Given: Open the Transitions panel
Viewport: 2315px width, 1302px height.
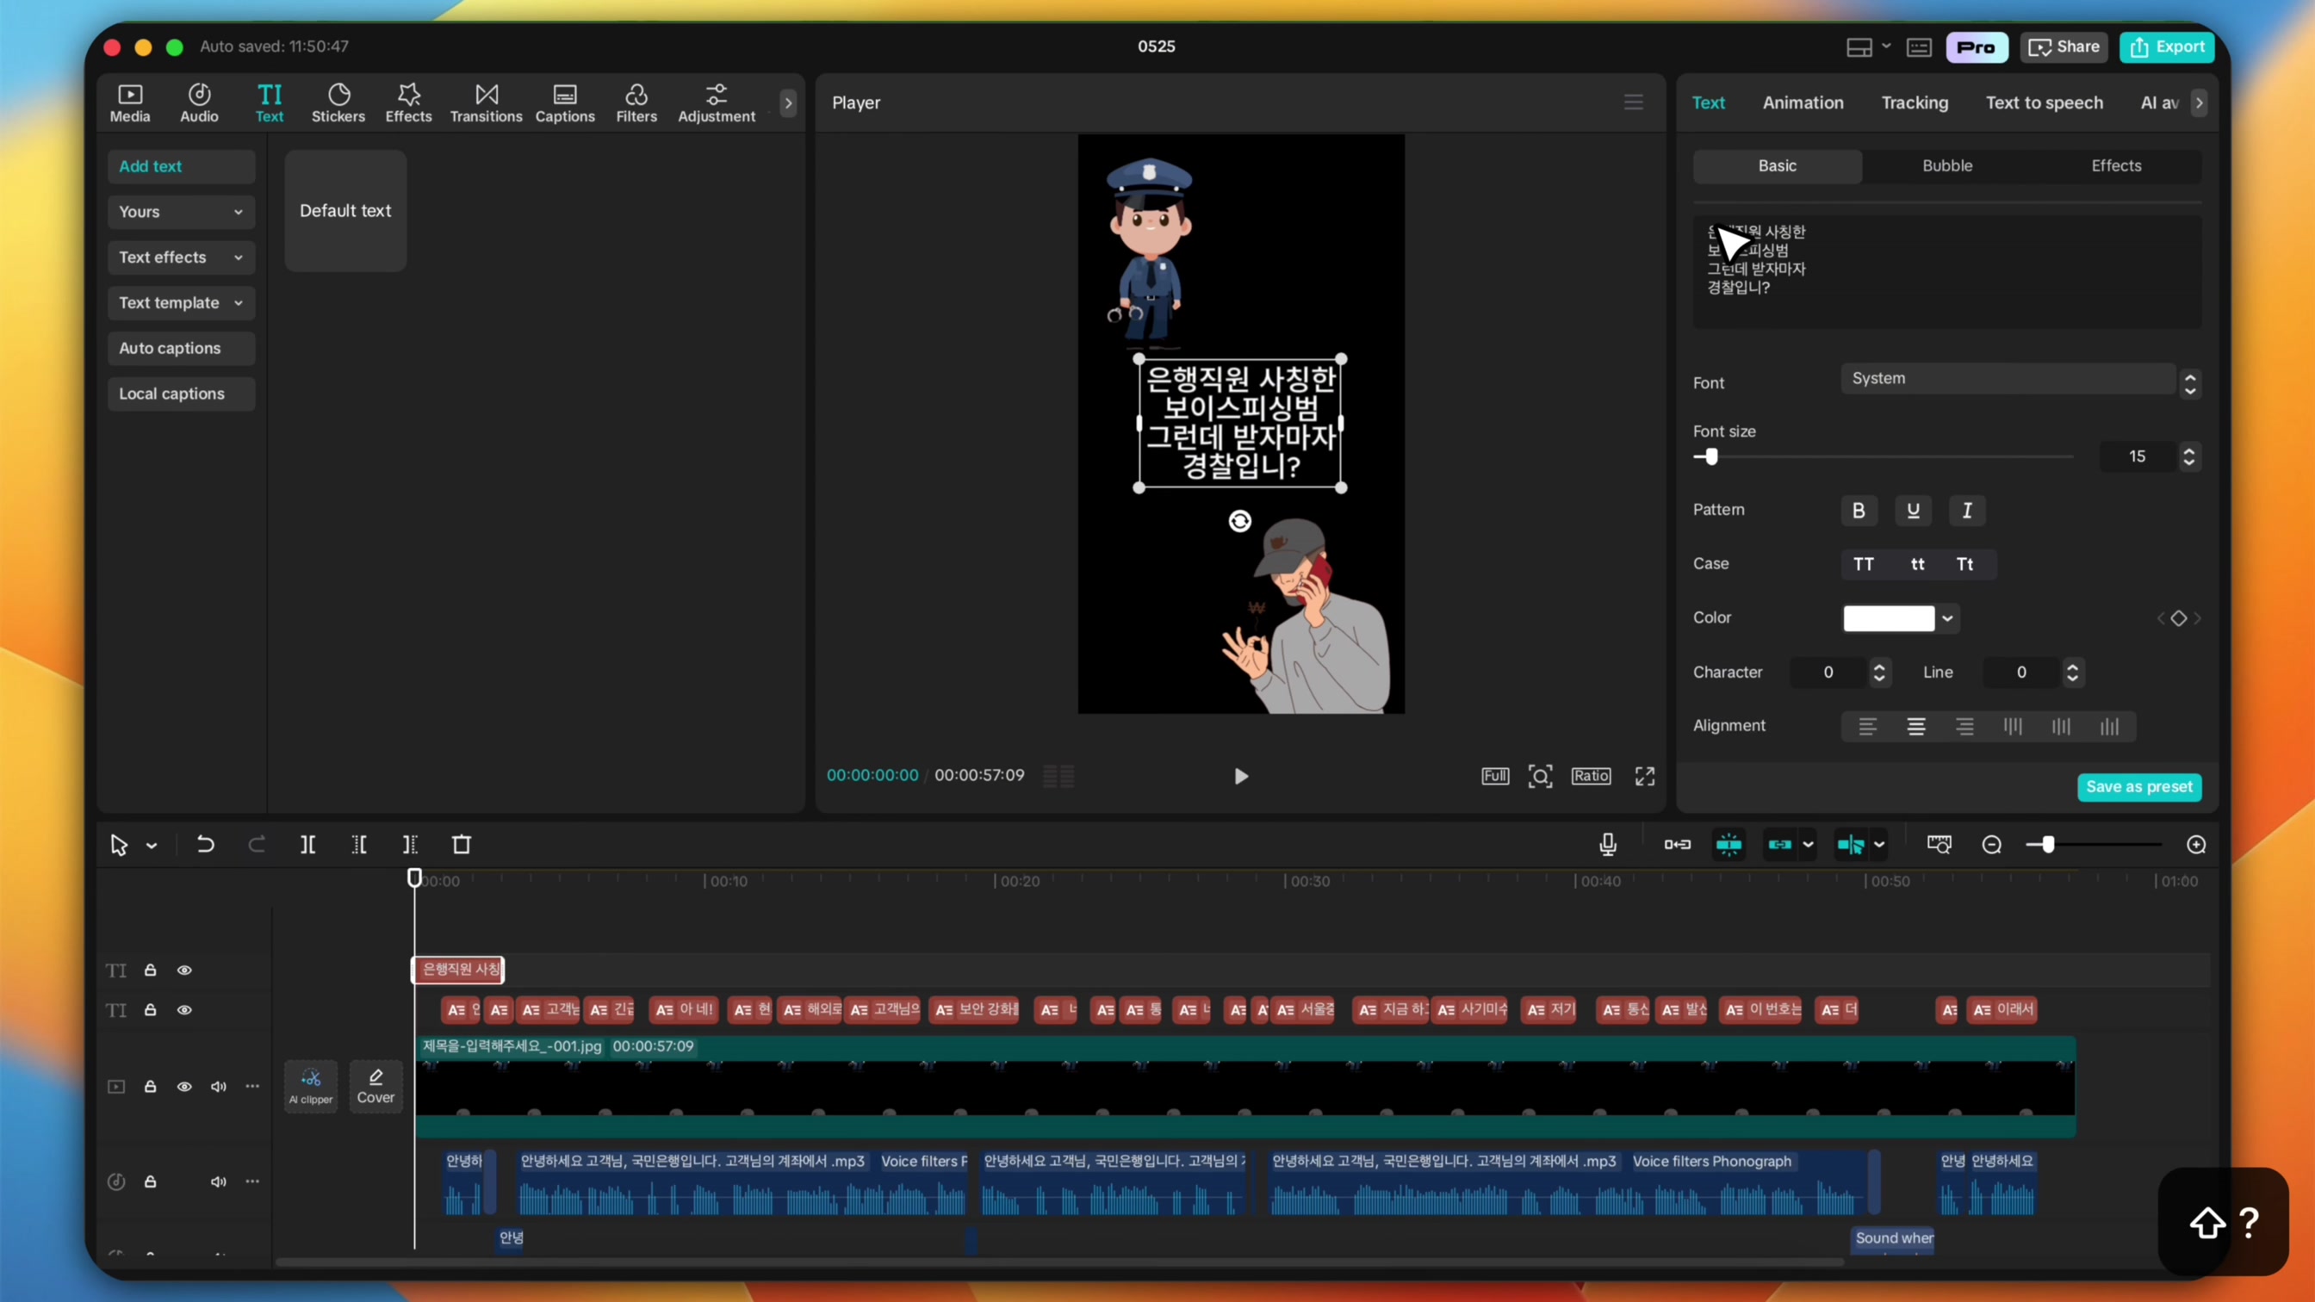Looking at the screenshot, I should (487, 102).
